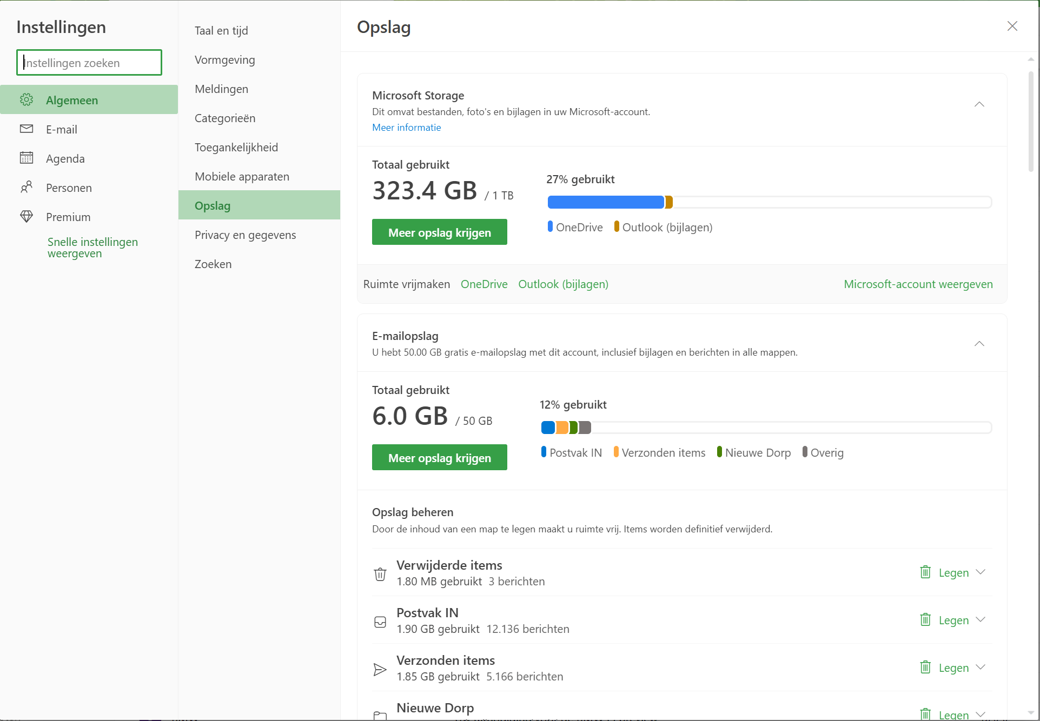The image size is (1040, 721).
Task: Open the Privacy en gegevens settings
Action: click(x=245, y=235)
